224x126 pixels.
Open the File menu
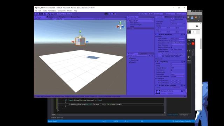(x=36, y=11)
